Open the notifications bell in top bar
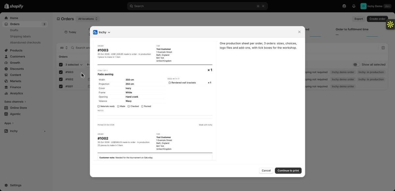Image resolution: width=395 pixels, height=191 pixels. [x=354, y=6]
